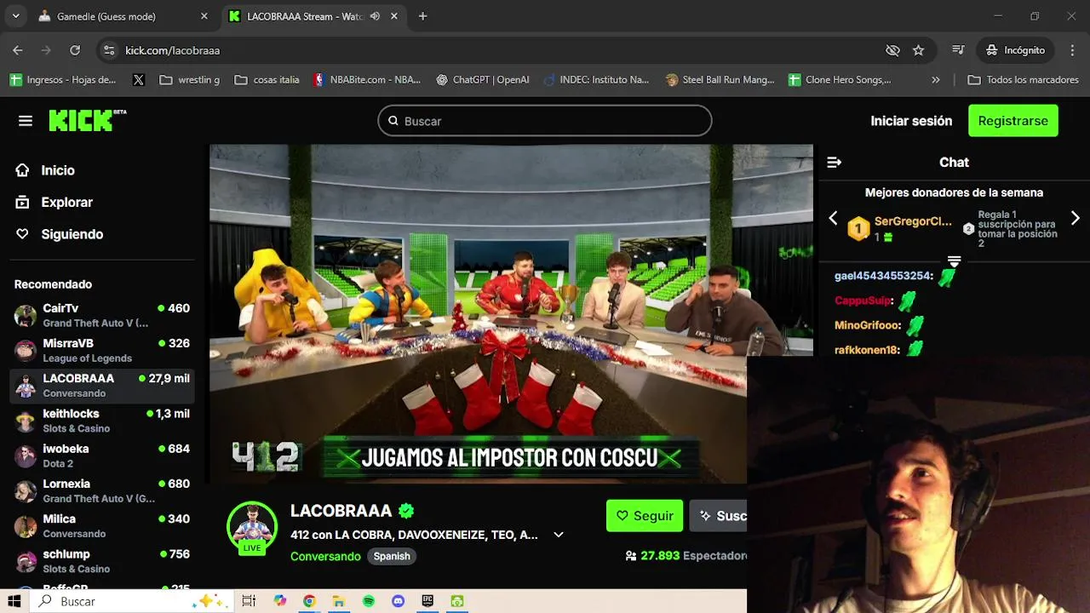The width and height of the screenshot is (1090, 613).
Task: Click Iniciar sesión
Action: 911,121
